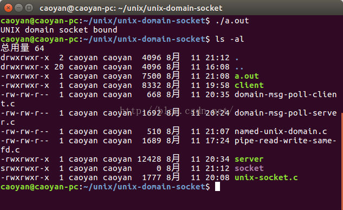Click the 'domain-msg-poll-serve' file name

(286, 113)
